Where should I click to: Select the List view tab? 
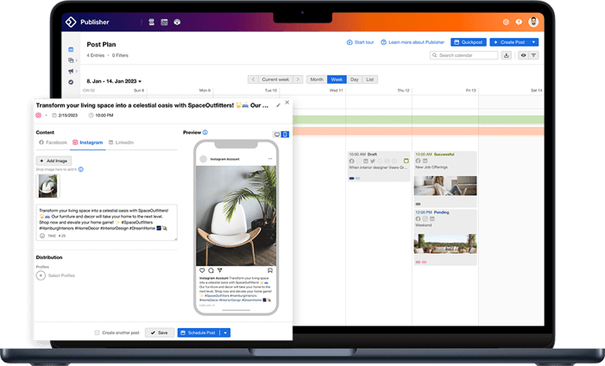pyautogui.click(x=370, y=79)
